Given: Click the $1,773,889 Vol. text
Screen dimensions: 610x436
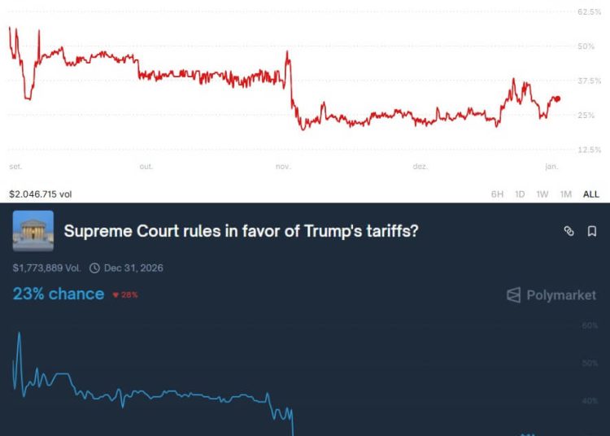Looking at the screenshot, I should 47,268.
